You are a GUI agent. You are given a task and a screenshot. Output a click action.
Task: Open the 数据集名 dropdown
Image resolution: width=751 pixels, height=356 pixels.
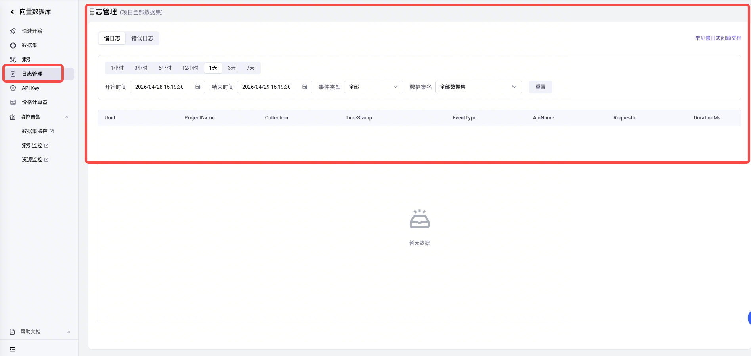(478, 87)
